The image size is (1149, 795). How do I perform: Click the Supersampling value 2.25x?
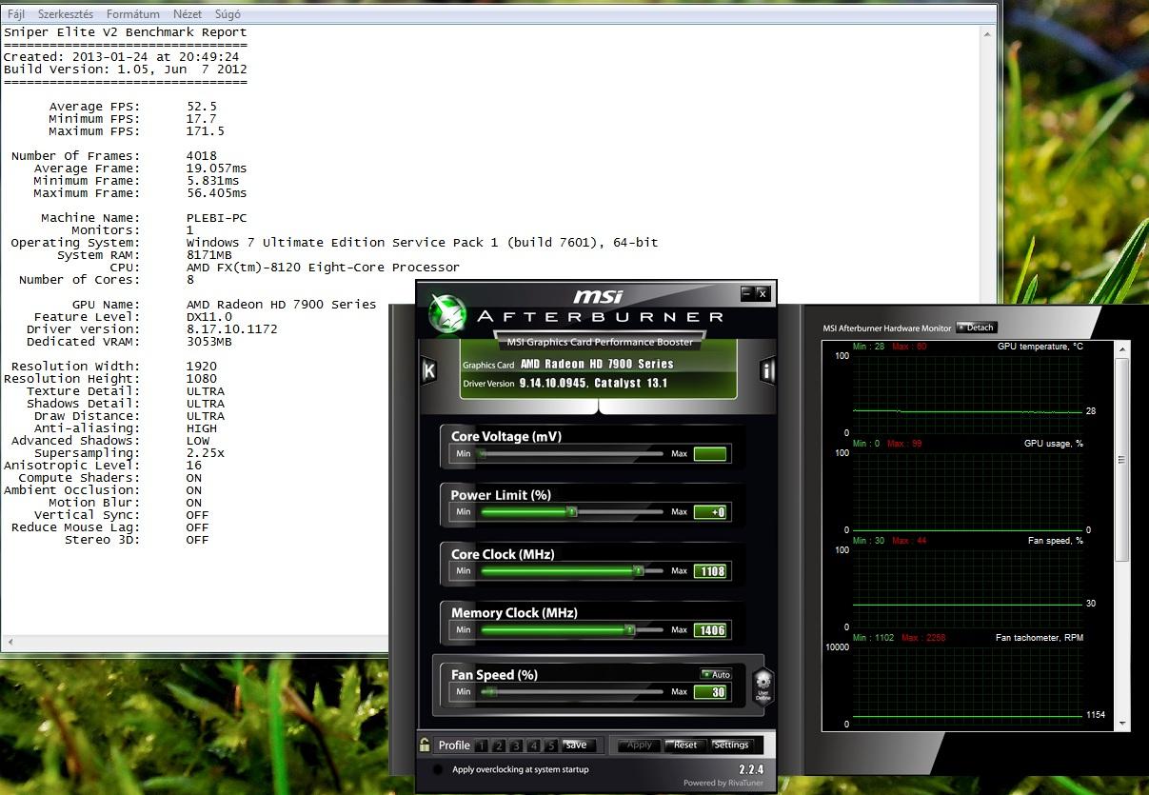[x=206, y=453]
